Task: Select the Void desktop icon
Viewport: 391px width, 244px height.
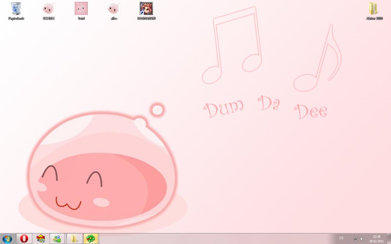Action: (81, 9)
